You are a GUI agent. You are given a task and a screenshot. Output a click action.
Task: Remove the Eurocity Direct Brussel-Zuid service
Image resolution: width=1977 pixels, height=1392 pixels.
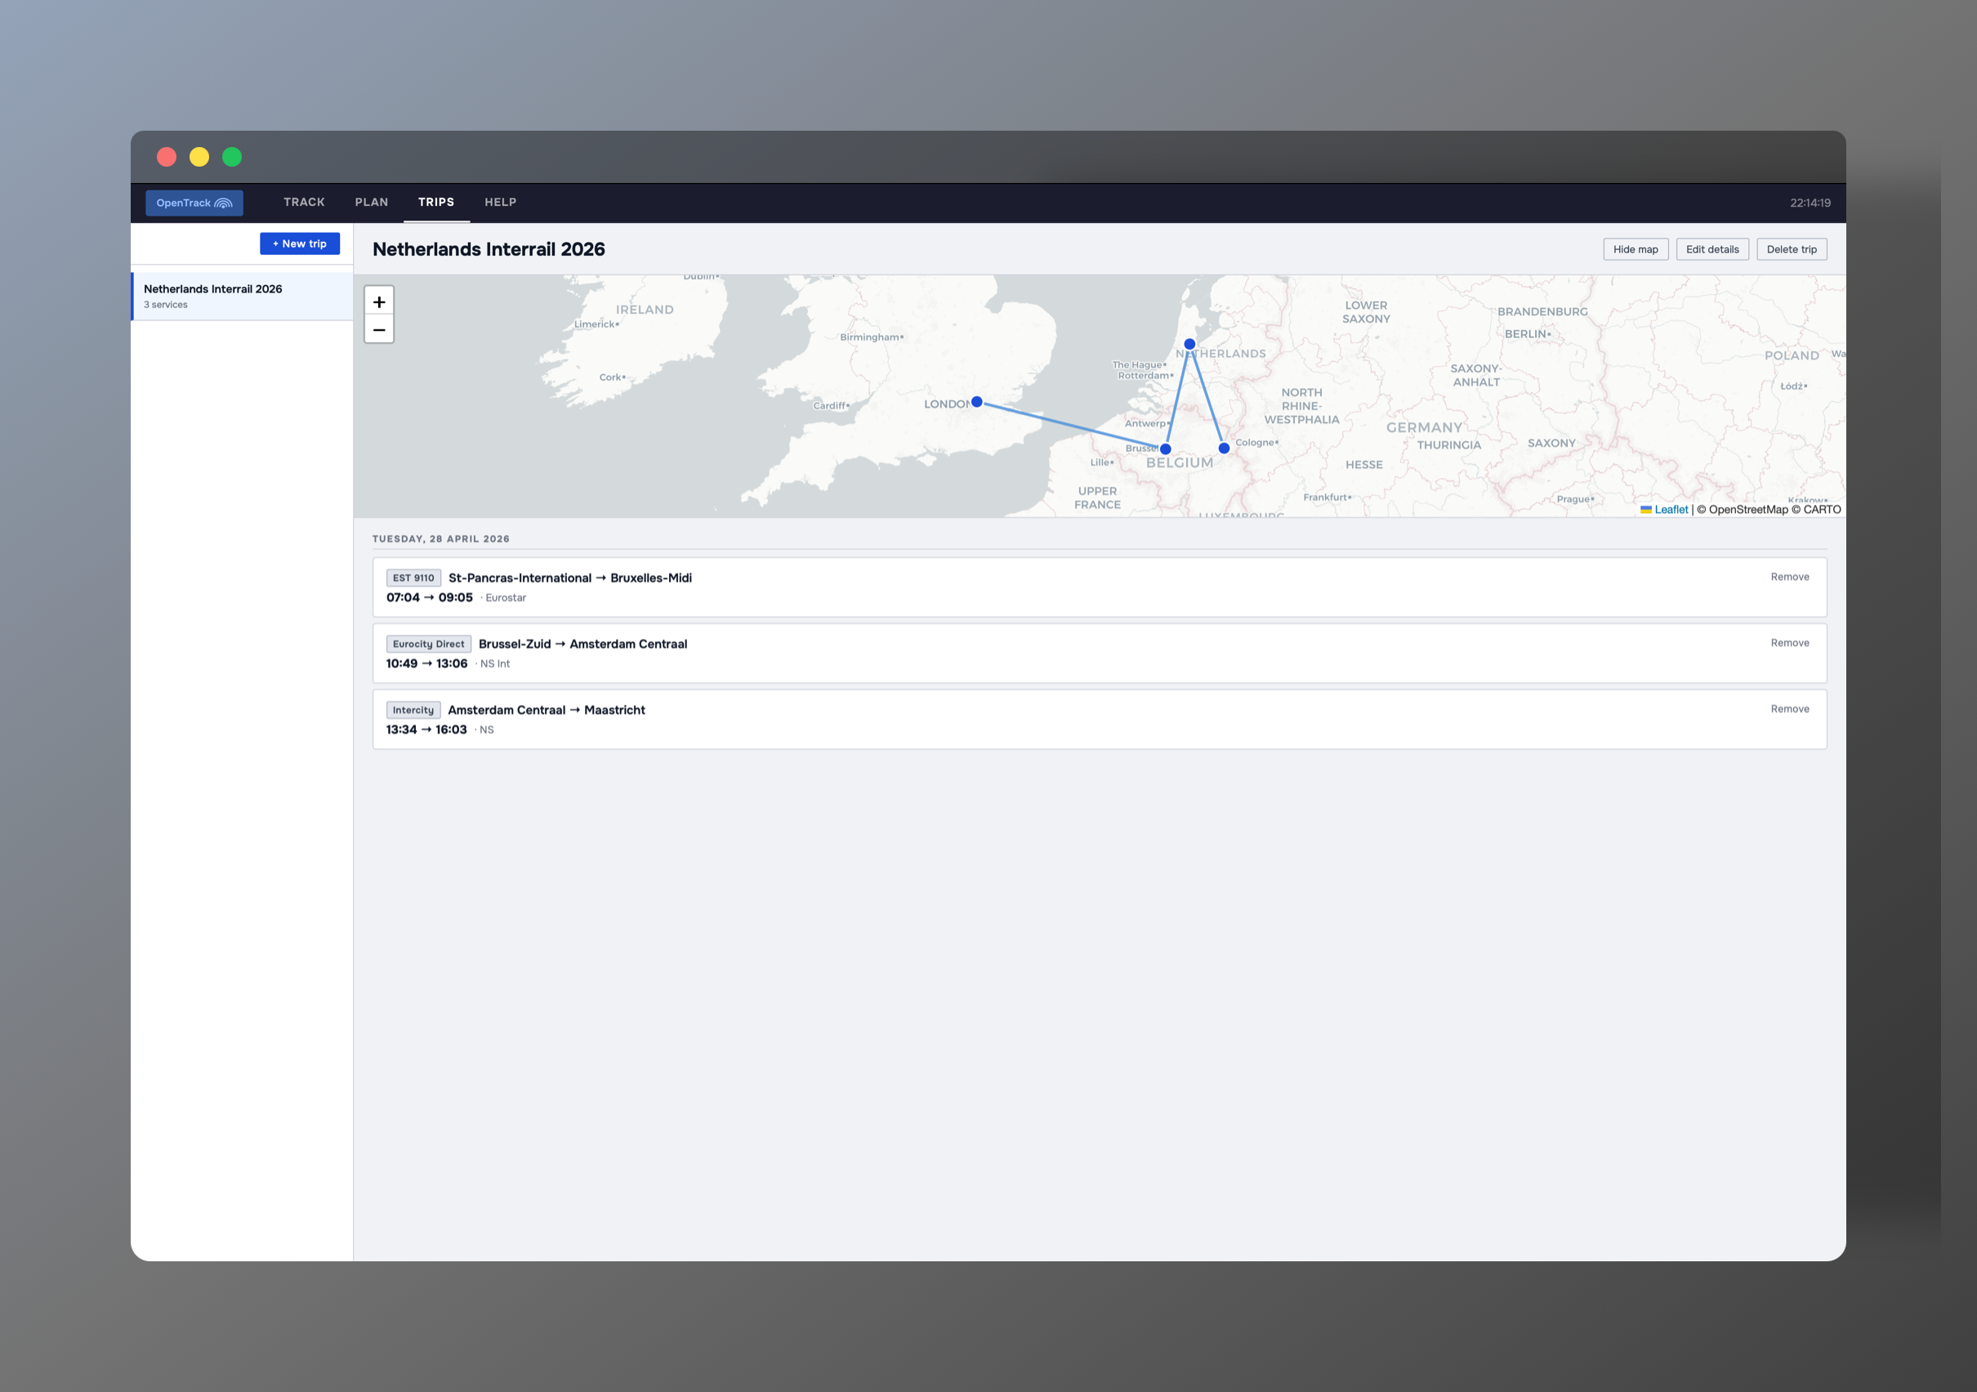1788,643
